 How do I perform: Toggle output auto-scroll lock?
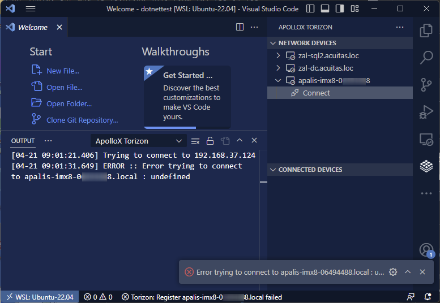coord(210,141)
